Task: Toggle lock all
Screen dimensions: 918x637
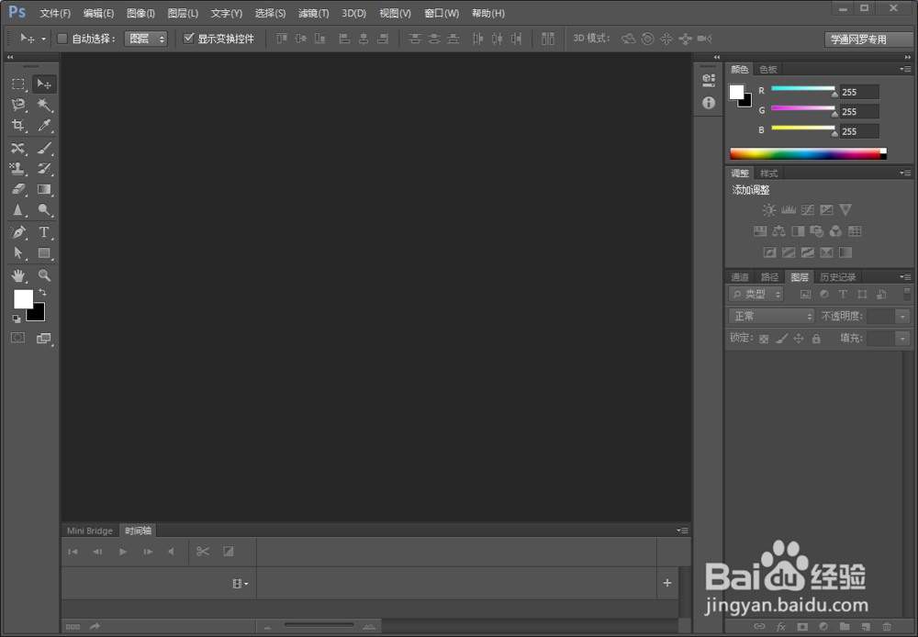Action: coord(816,339)
